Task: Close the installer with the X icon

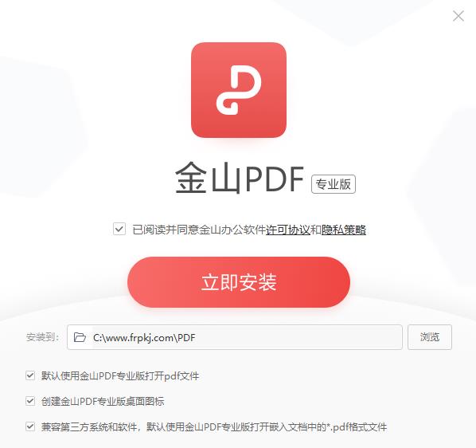Action: 458,16
